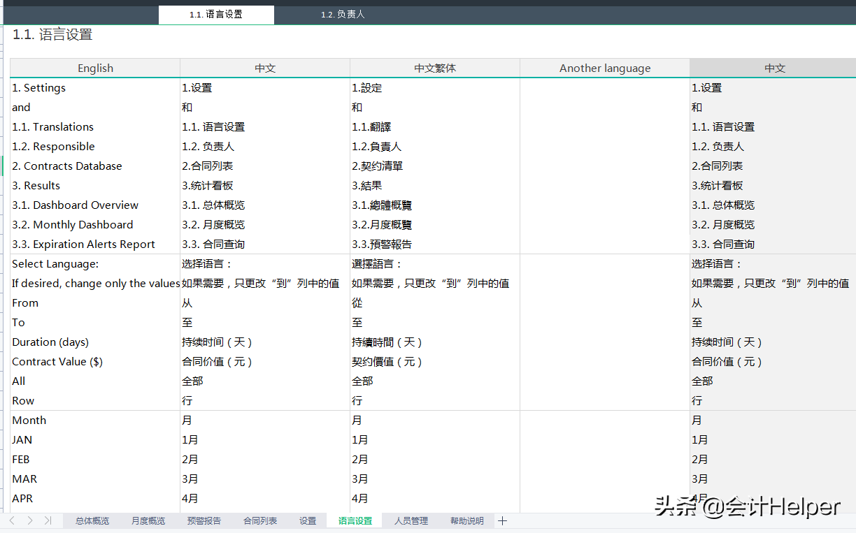
Task: Open the 人员管理 sheet
Action: click(x=411, y=520)
